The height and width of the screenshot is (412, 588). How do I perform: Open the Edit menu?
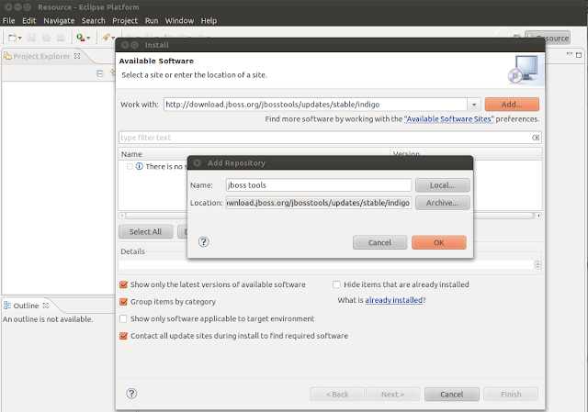[x=28, y=20]
